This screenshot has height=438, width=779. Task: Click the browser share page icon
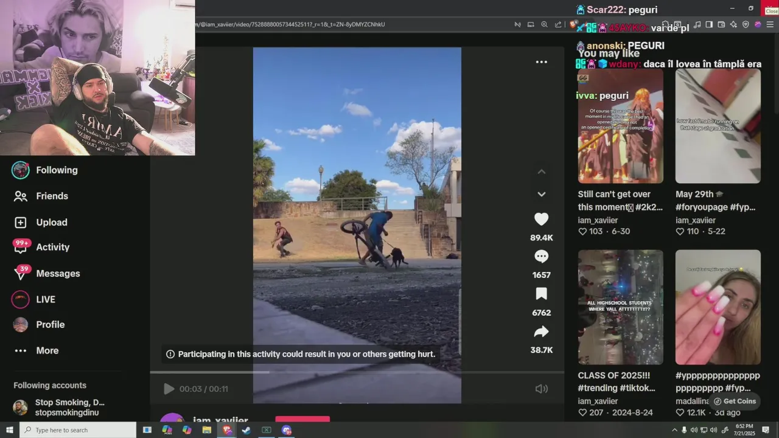coord(558,24)
